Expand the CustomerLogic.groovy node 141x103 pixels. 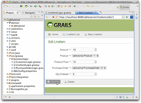tap(12, 62)
